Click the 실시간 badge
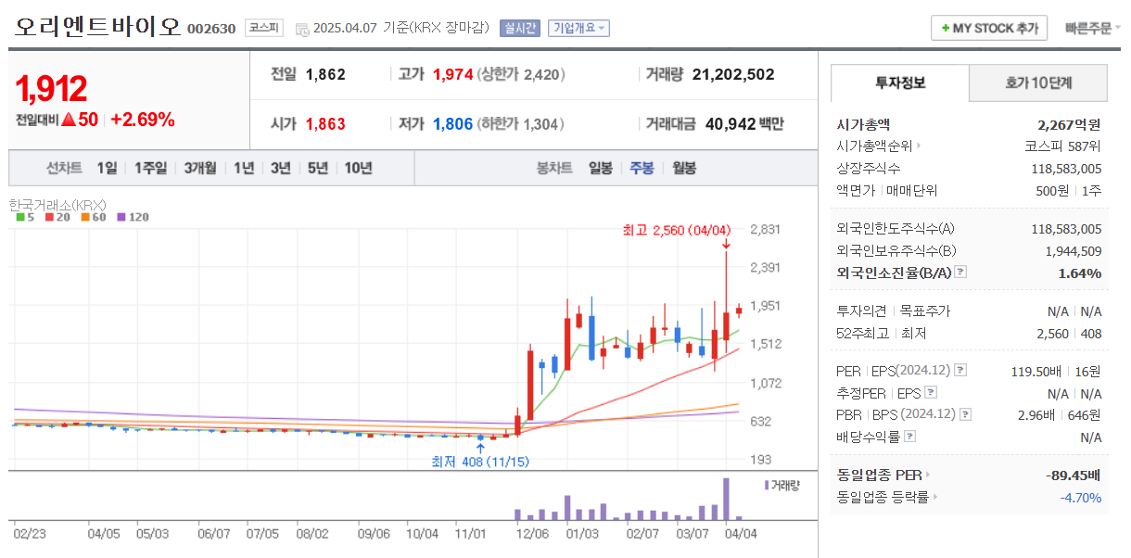 (519, 28)
